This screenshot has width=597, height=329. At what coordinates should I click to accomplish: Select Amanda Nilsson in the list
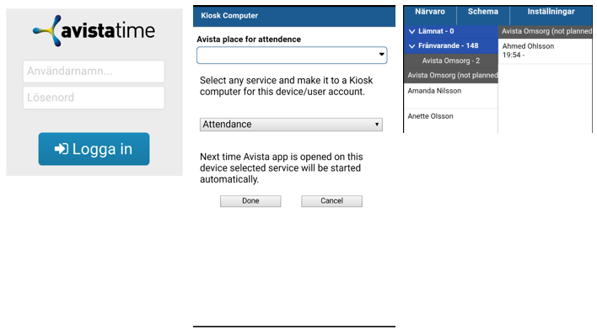451,95
